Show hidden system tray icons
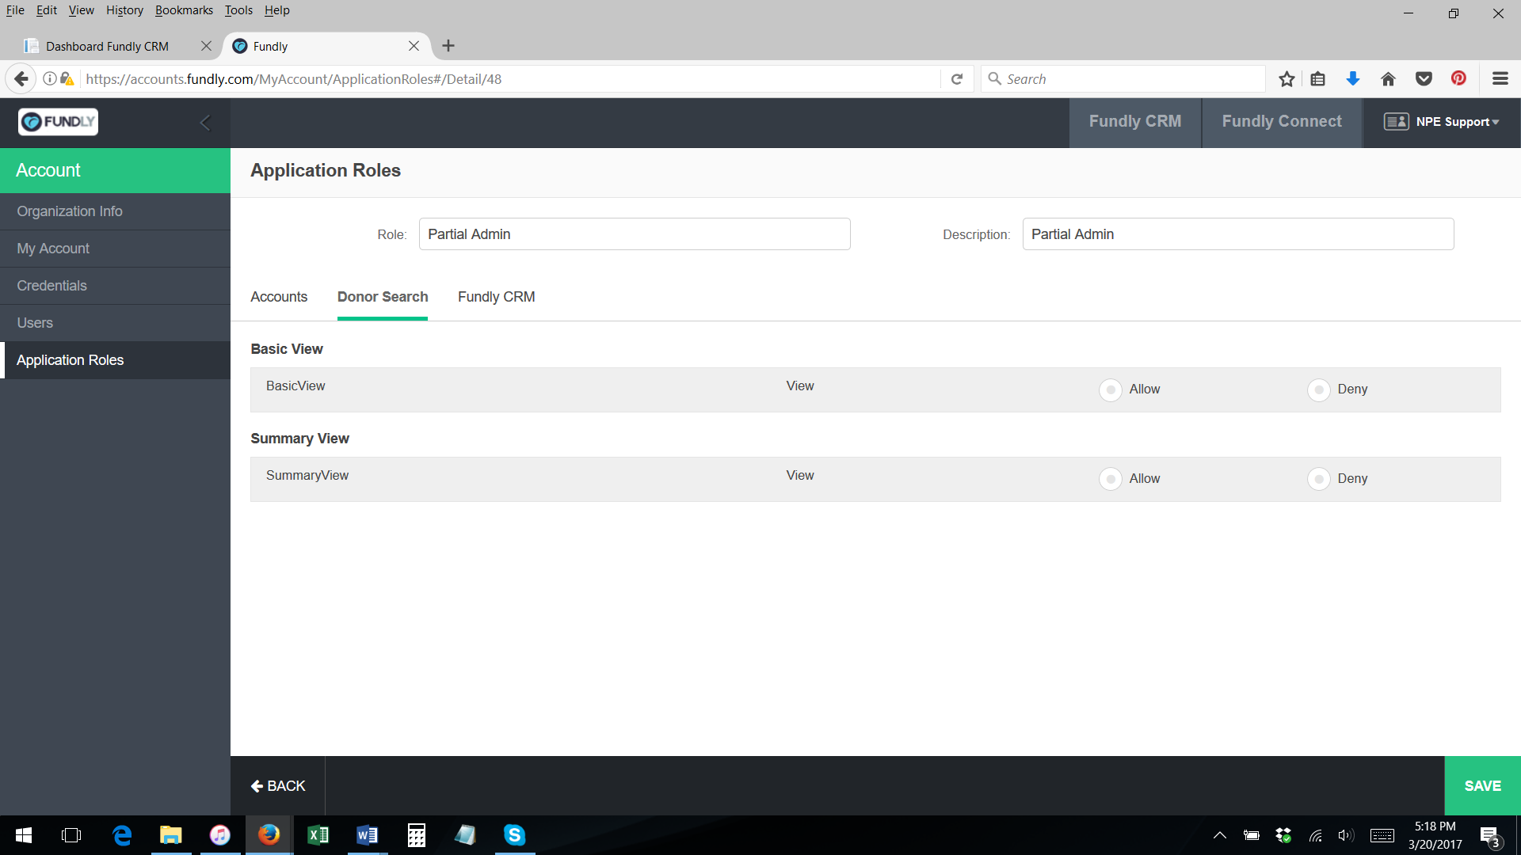 coord(1220,835)
